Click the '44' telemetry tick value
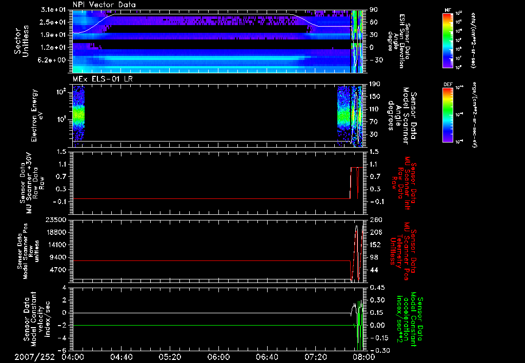This screenshot has width=525, height=363. [x=373, y=270]
